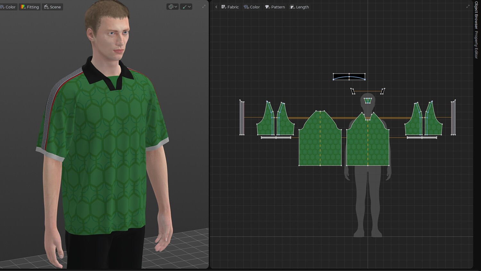Screen dimensions: 481x271
Task: Select the tall gray stripe piece at far left
Action: coord(242,118)
